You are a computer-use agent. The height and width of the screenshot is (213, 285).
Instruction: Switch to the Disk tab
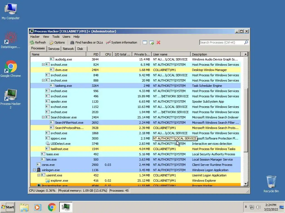[x=80, y=49]
